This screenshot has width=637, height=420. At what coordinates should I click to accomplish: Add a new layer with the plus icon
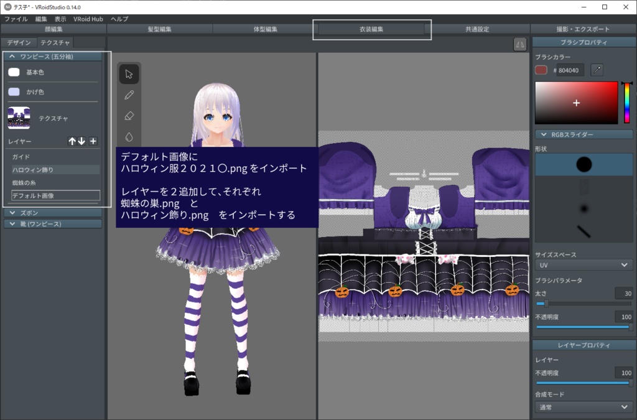click(x=93, y=141)
